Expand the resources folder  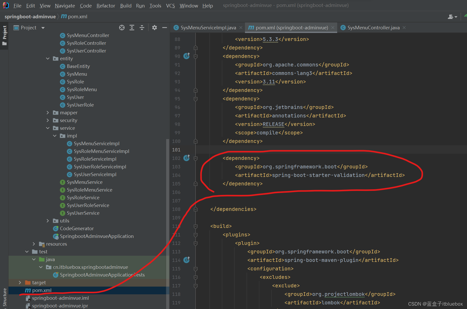[34, 244]
